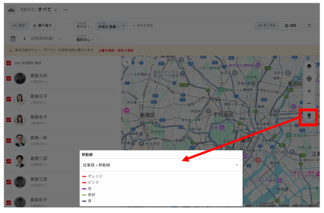324x213 pixels.
Task: Toggle checkbox for 最善一郎
Action: (x=9, y=141)
